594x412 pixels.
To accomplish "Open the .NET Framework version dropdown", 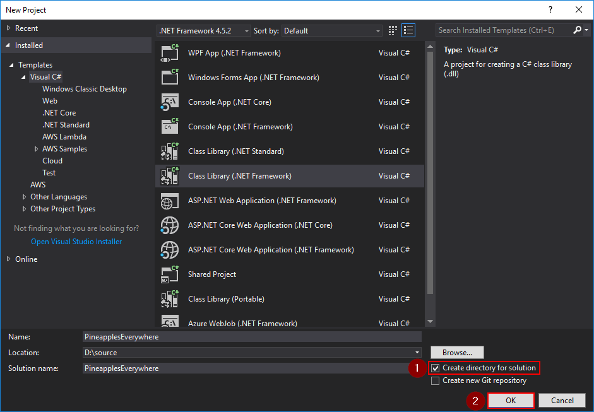I will pos(203,30).
